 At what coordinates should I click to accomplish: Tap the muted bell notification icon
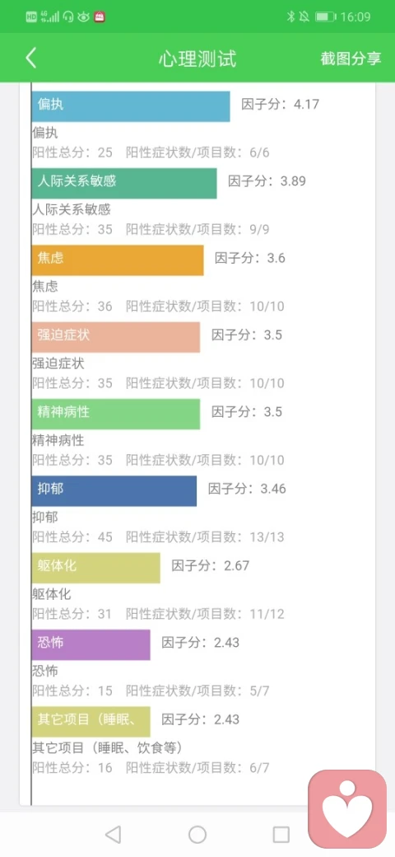click(304, 17)
